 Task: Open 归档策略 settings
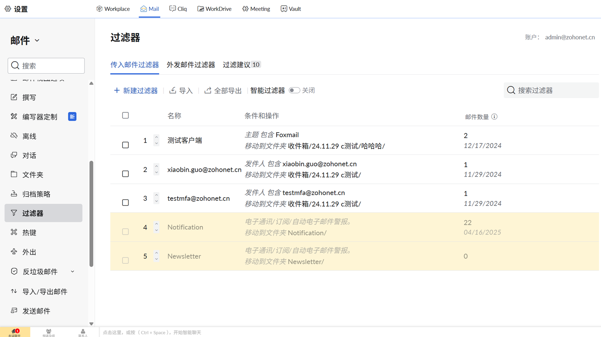pos(44,194)
